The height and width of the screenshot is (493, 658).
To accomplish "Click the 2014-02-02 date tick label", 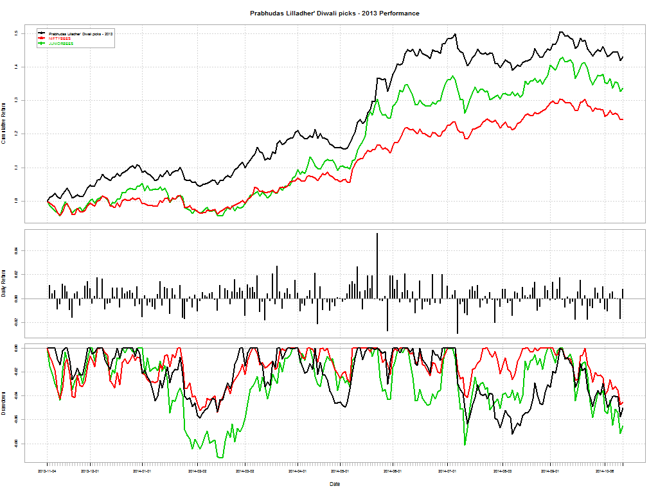I will point(197,471).
